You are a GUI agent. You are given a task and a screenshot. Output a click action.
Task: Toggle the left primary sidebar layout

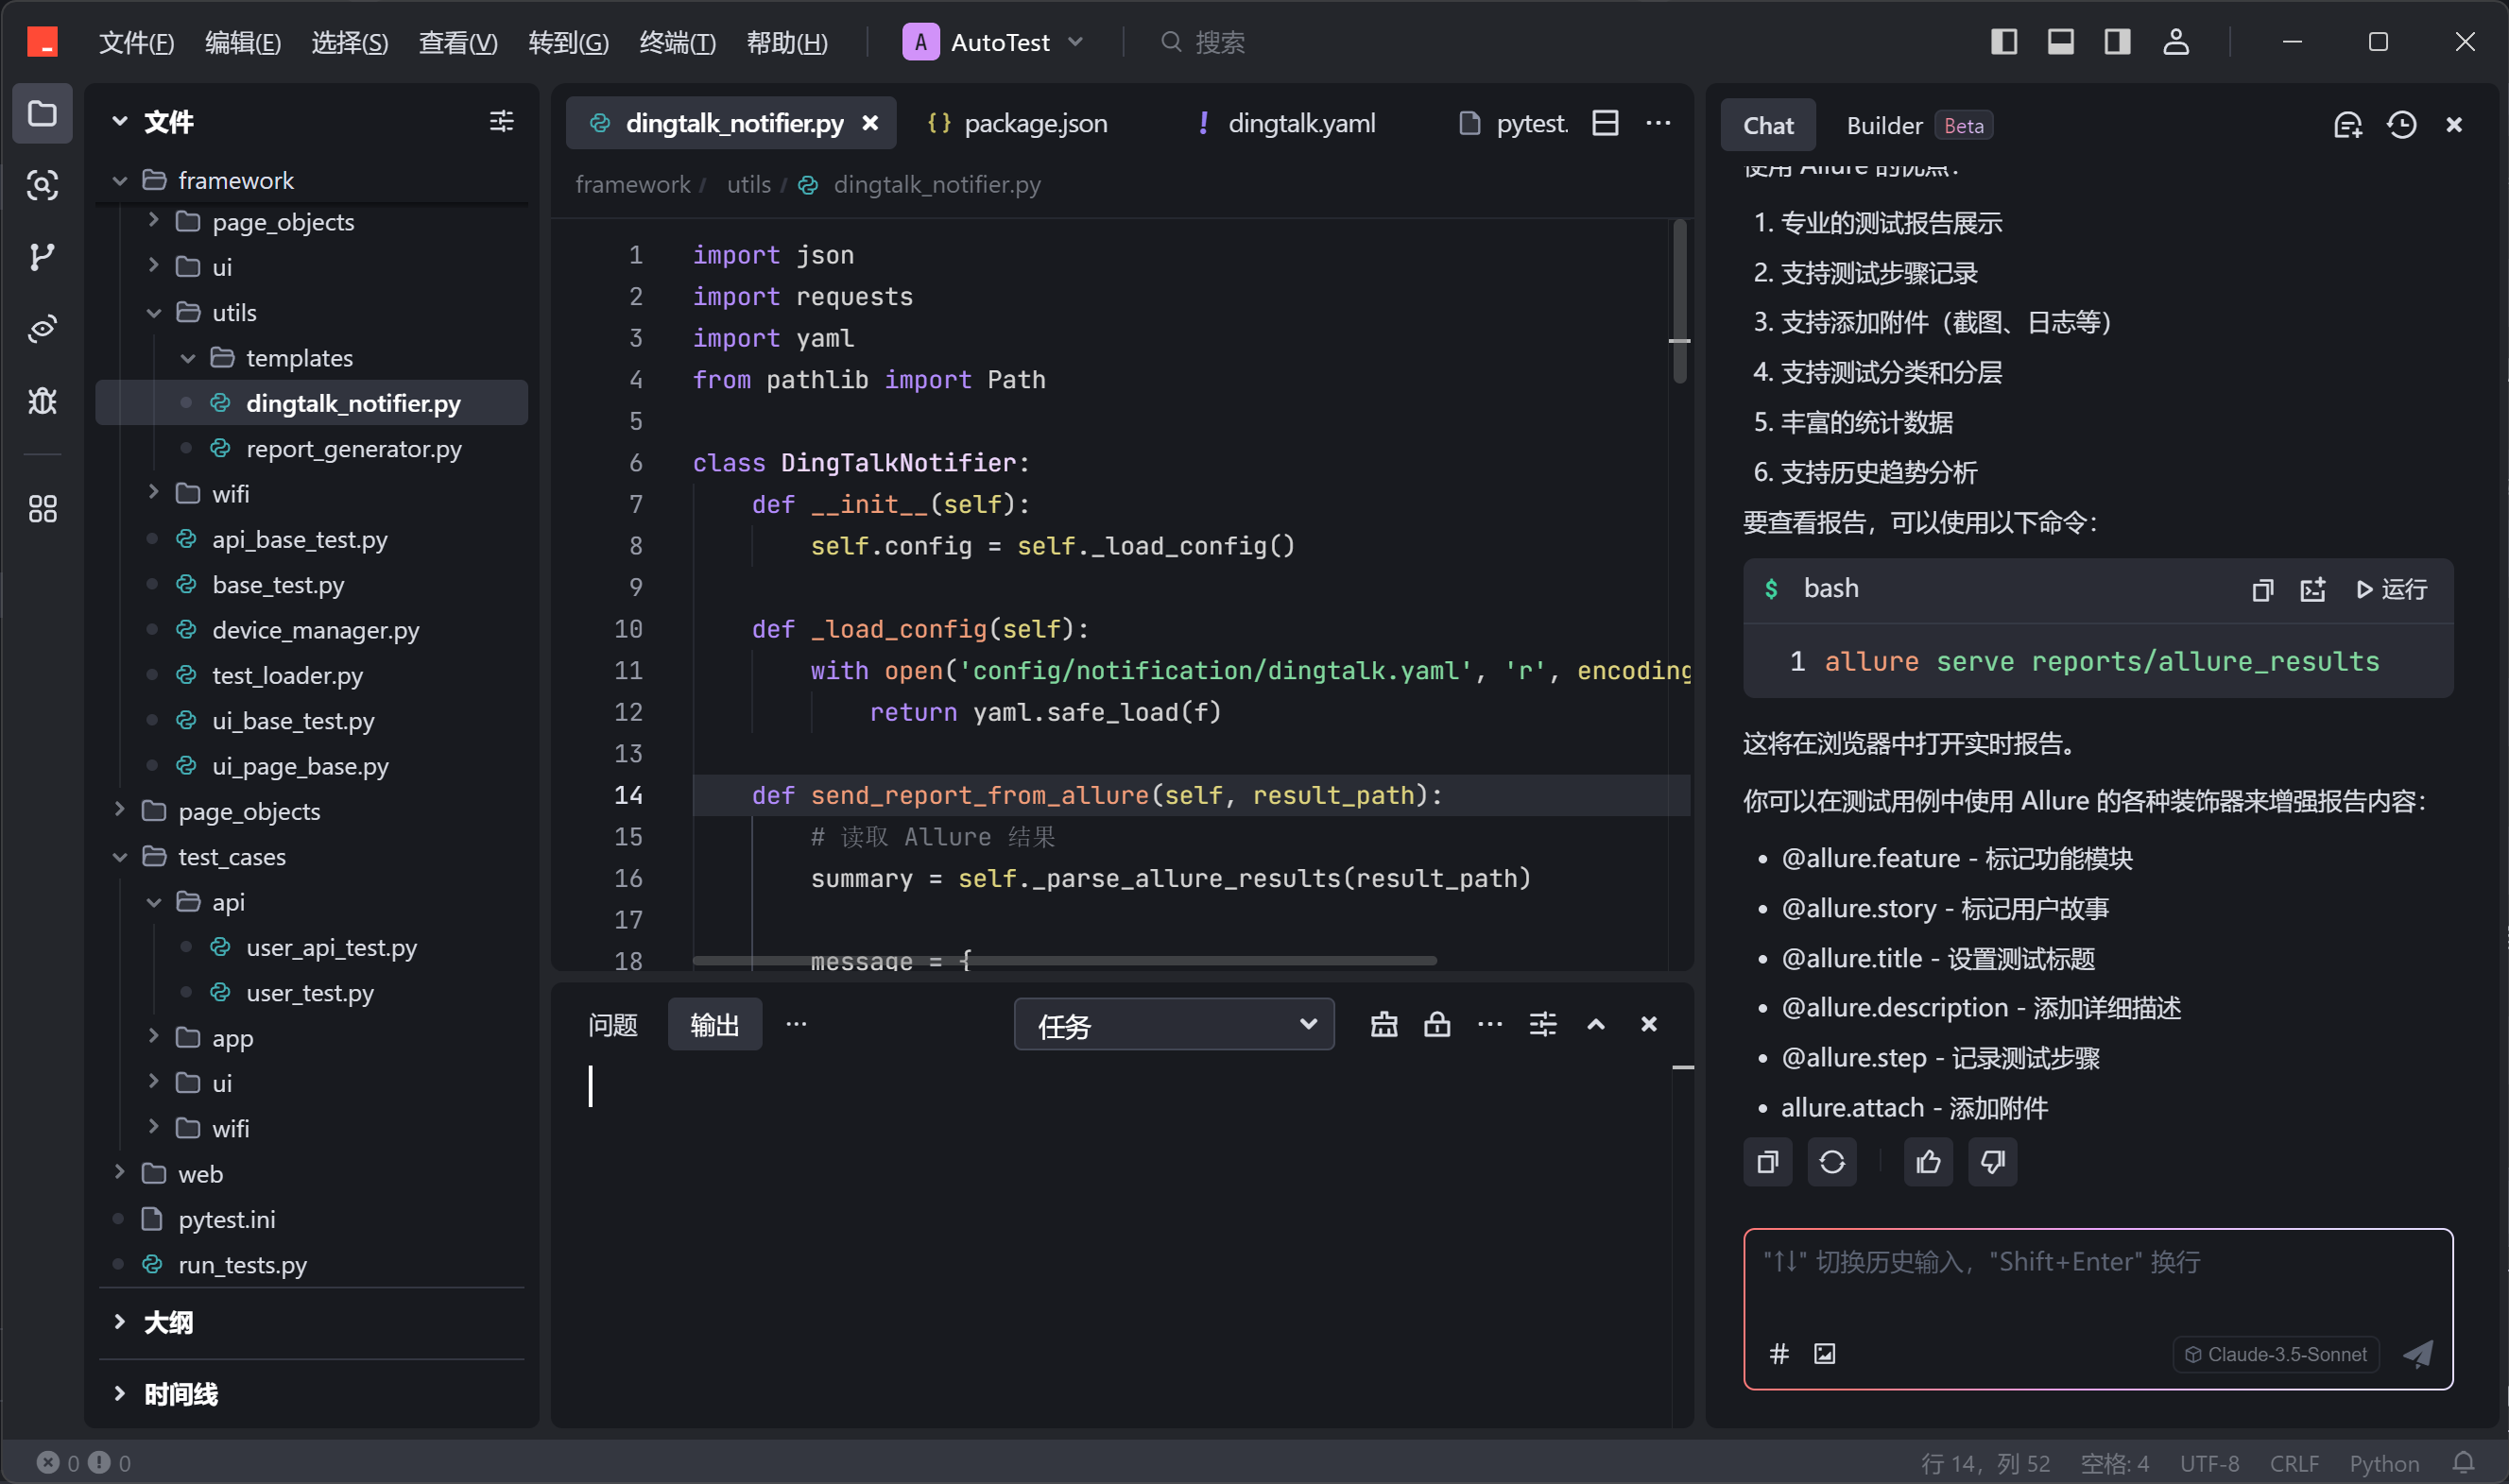coord(2003,42)
